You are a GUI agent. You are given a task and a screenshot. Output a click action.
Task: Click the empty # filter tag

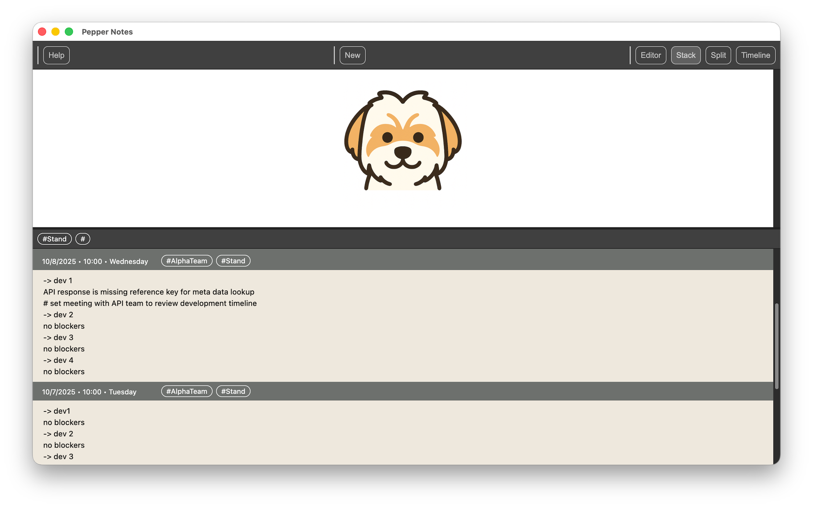click(x=83, y=239)
